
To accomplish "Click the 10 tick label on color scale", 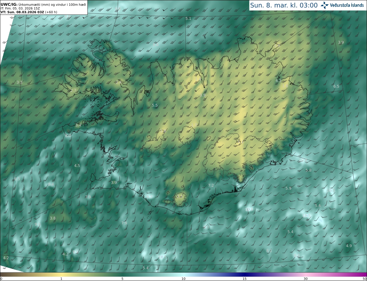I will [183, 279].
